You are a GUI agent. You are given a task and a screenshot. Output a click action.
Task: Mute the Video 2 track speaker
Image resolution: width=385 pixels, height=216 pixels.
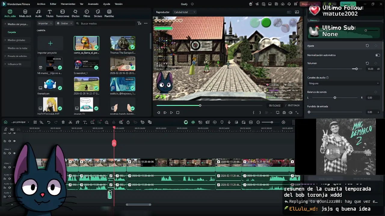tap(9, 153)
